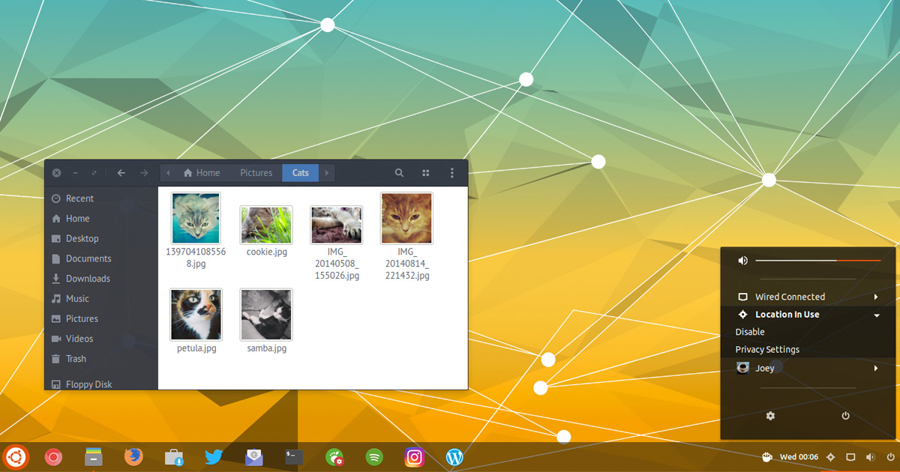Open Spotify from the taskbar
This screenshot has width=900, height=472.
pos(374,457)
